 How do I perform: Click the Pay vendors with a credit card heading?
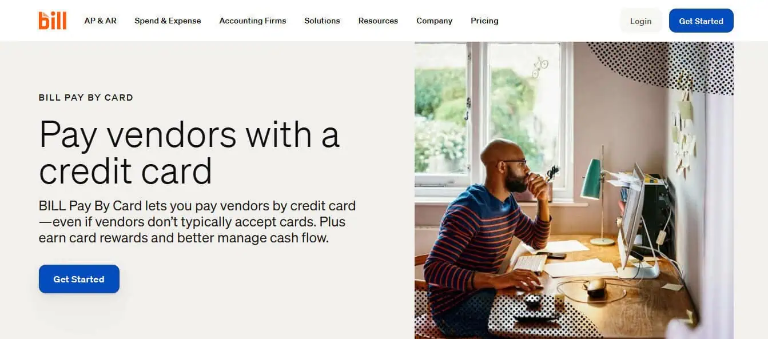(189, 152)
